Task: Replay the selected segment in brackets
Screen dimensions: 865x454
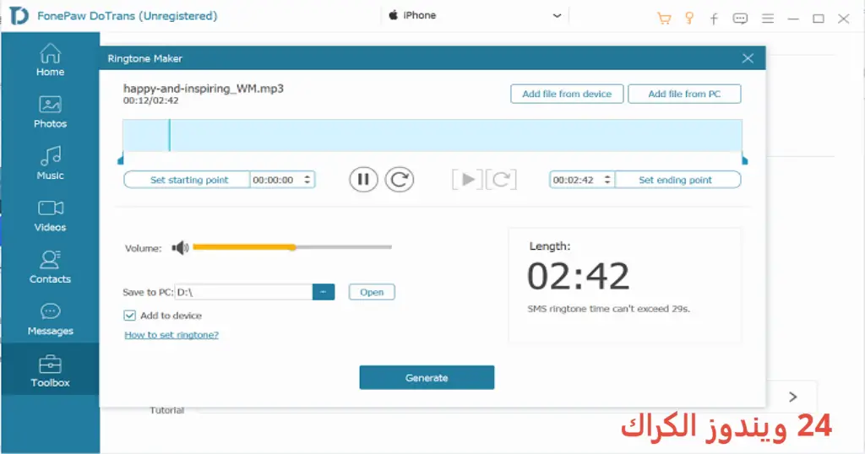Action: 501,180
